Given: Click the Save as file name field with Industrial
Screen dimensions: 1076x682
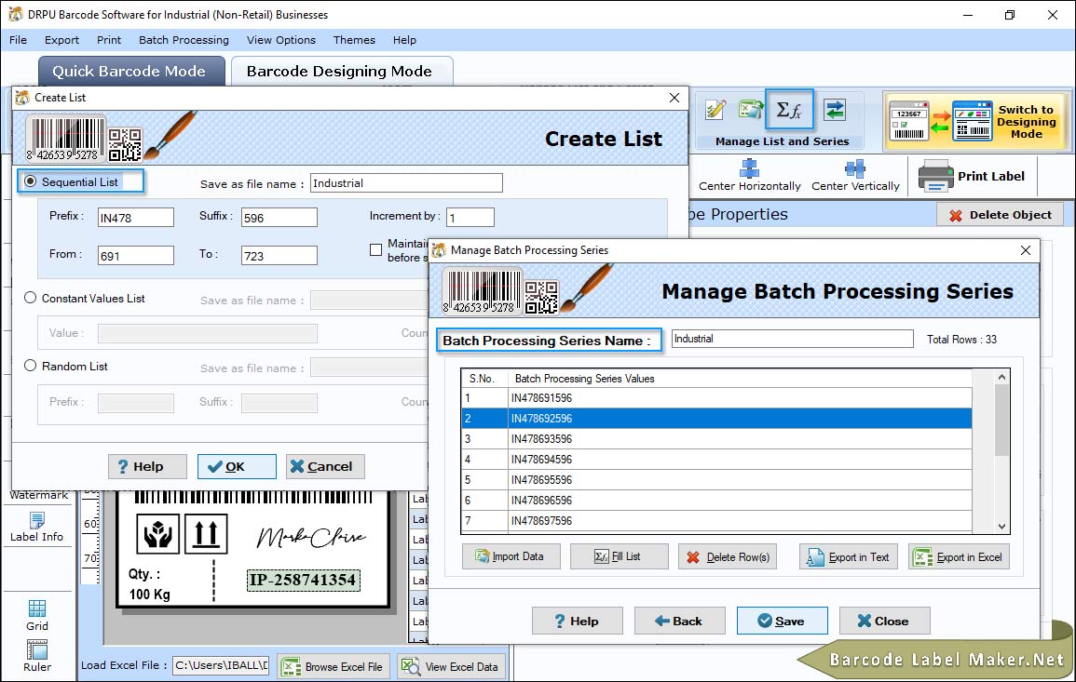Looking at the screenshot, I should 406,183.
